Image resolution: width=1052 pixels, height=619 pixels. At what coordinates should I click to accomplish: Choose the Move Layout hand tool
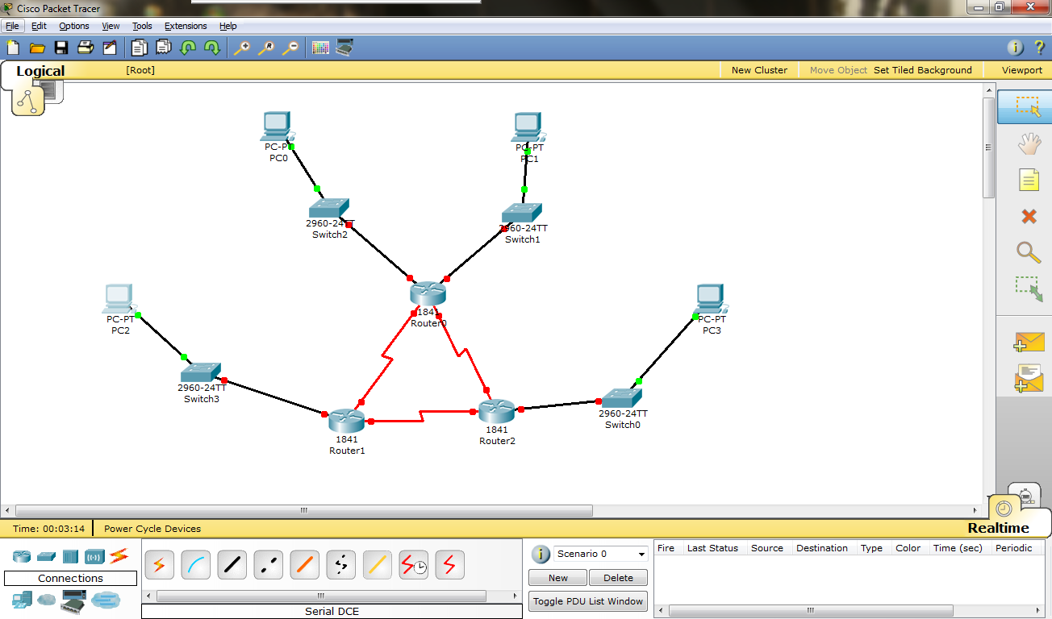pyautogui.click(x=1029, y=144)
